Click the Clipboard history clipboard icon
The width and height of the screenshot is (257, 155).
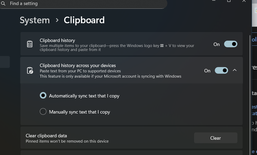click(x=30, y=44)
